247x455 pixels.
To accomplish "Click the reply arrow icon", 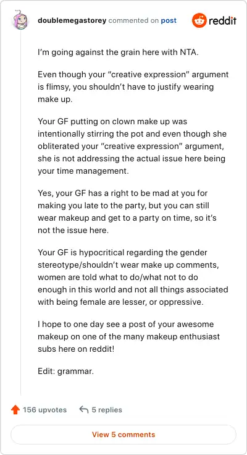I will [84, 410].
